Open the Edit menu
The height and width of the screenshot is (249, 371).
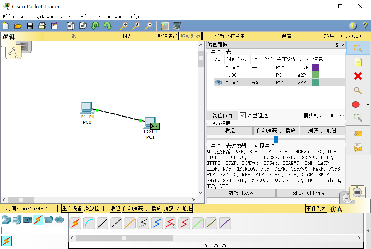(x=24, y=16)
